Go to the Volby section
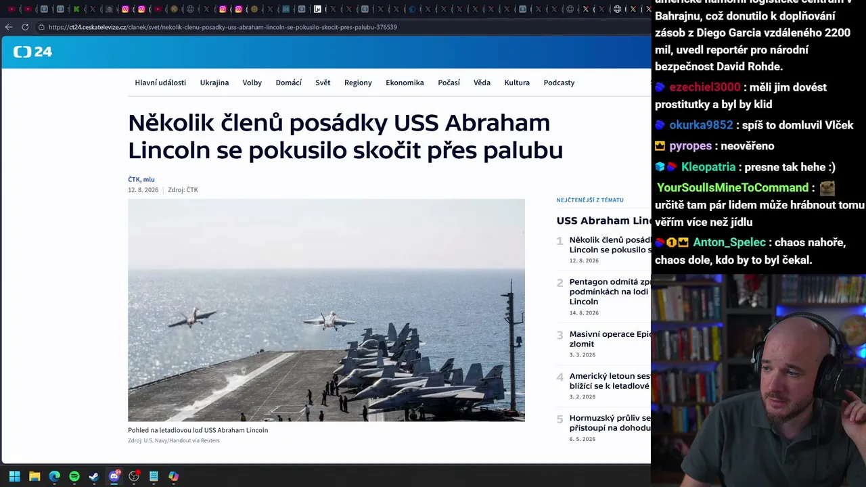The height and width of the screenshot is (487, 866). pyautogui.click(x=252, y=83)
